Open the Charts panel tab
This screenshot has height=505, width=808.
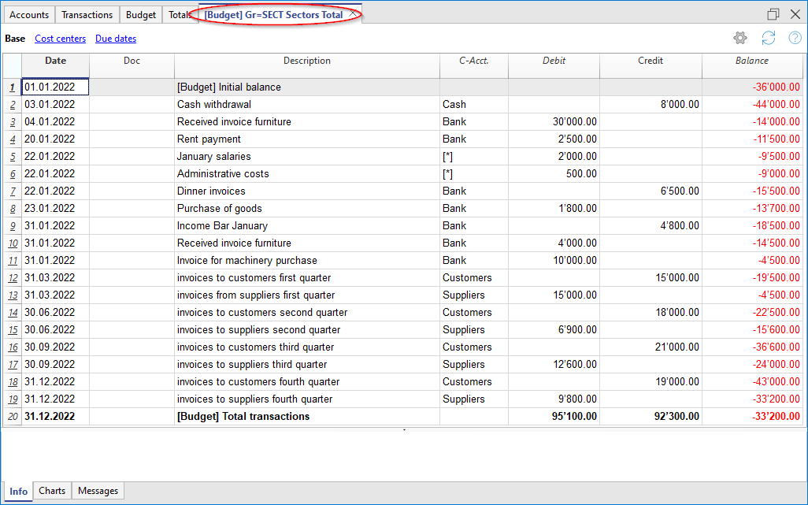52,491
